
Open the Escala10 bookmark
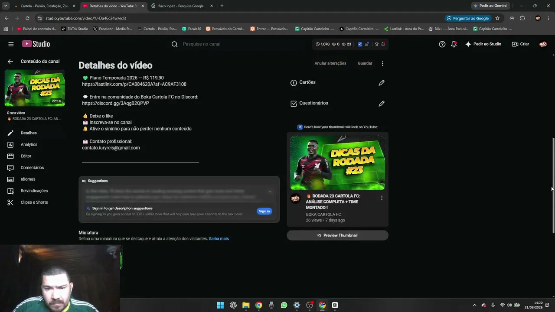point(192,29)
